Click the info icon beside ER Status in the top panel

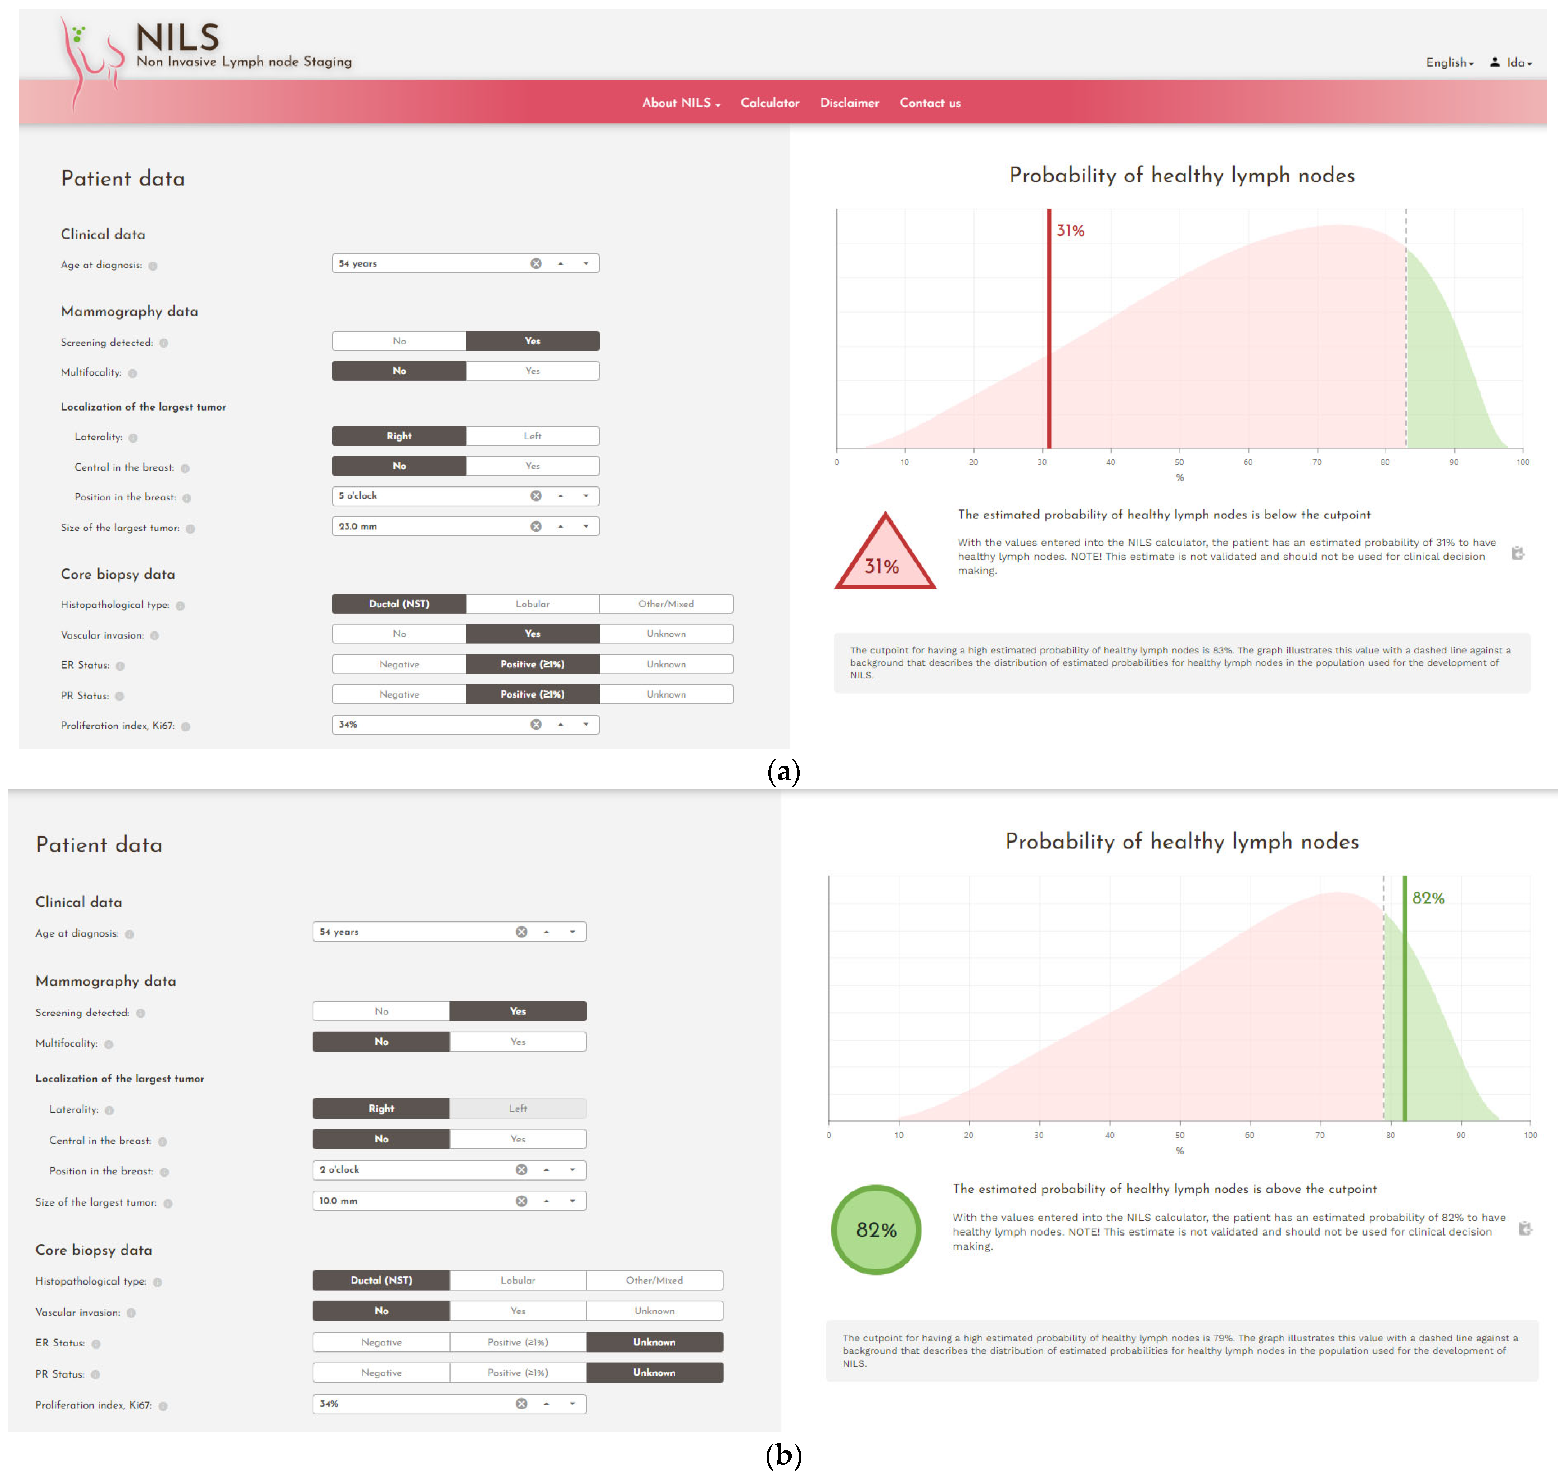point(121,666)
